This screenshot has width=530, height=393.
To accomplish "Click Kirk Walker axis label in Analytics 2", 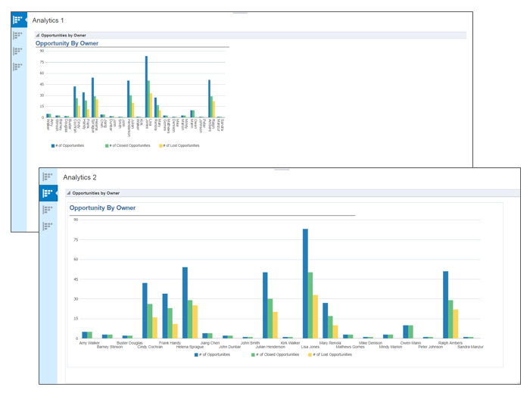I will (290, 343).
